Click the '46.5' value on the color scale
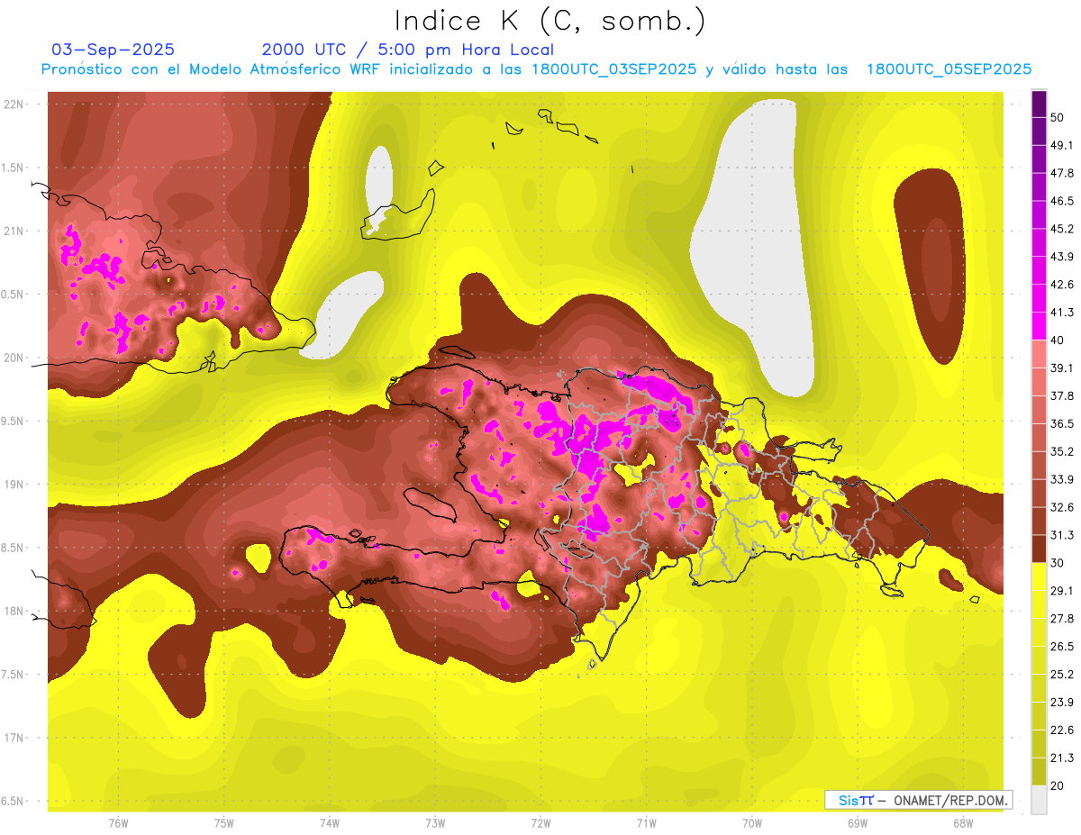The height and width of the screenshot is (835, 1081). pyautogui.click(x=1061, y=201)
